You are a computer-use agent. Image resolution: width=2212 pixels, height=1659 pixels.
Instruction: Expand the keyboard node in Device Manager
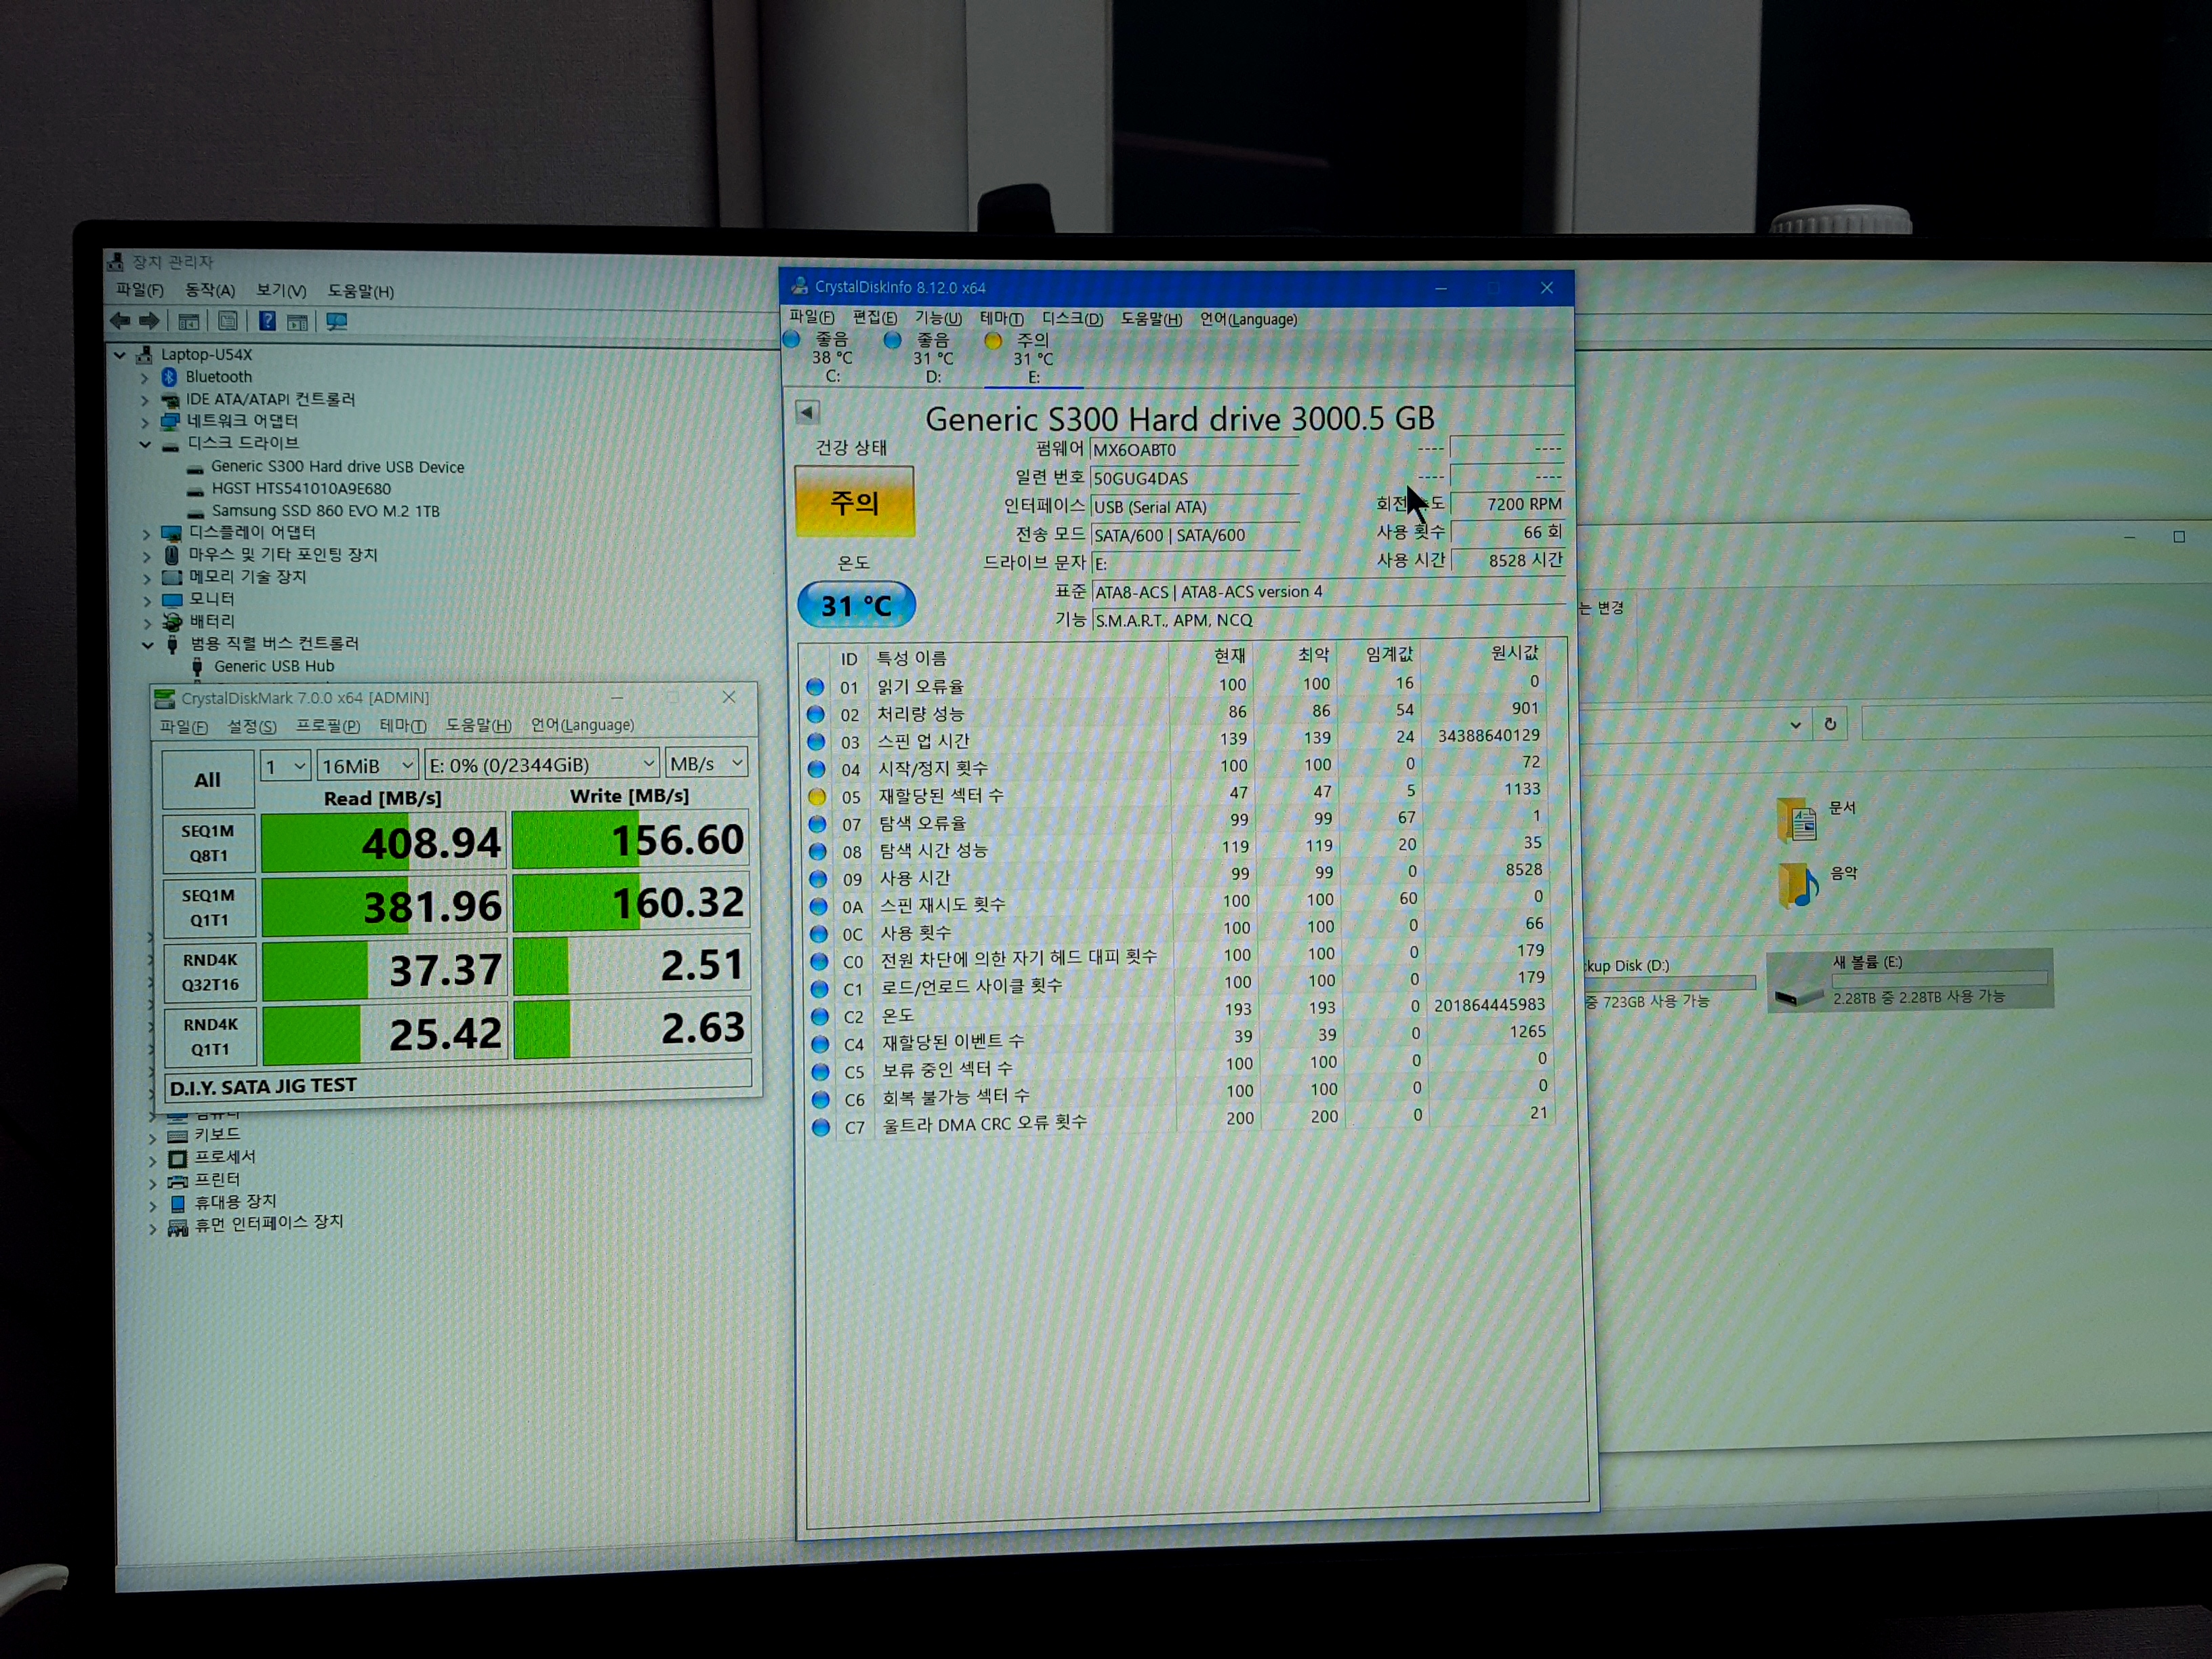coord(152,1137)
